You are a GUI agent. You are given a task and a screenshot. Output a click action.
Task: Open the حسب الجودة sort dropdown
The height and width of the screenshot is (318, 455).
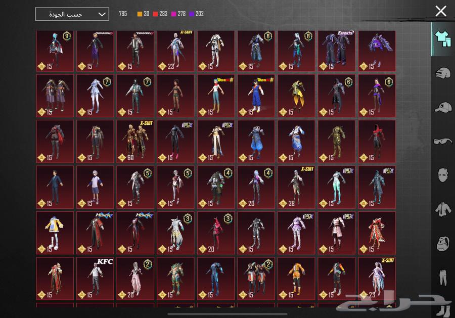(x=72, y=14)
